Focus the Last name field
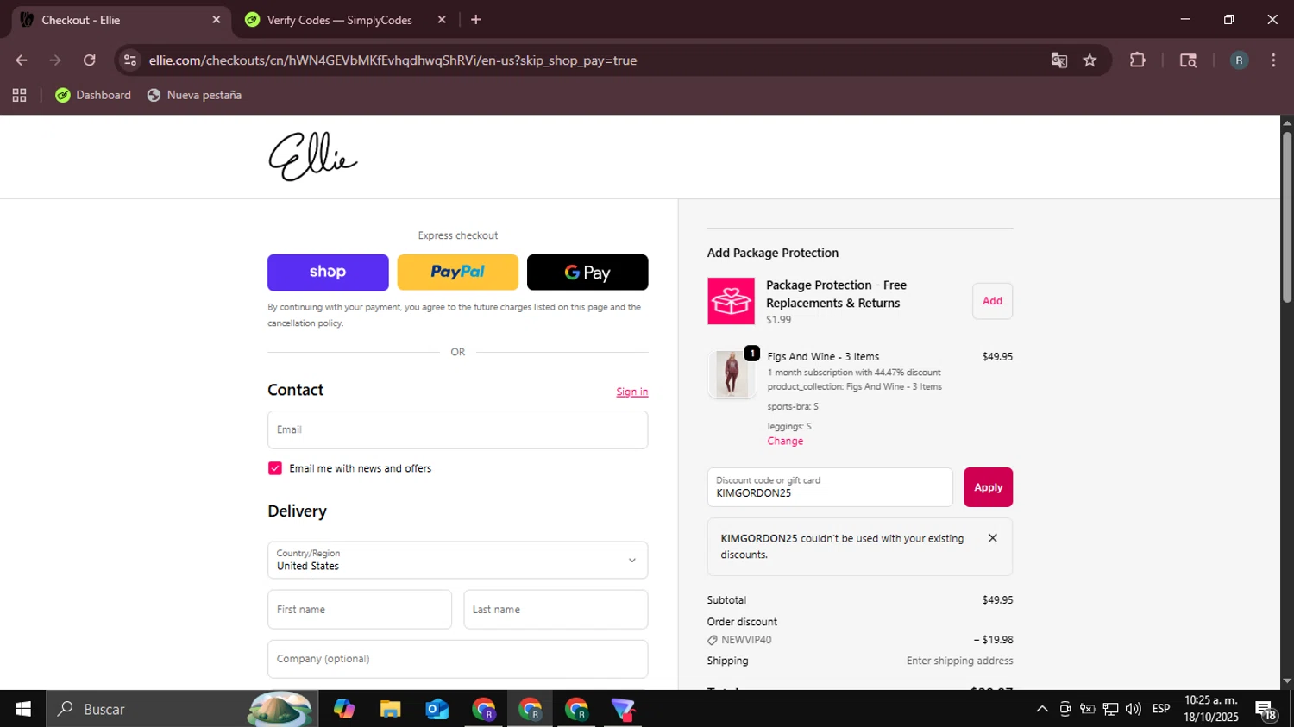Screen dimensions: 1294x727 [x=556, y=610]
